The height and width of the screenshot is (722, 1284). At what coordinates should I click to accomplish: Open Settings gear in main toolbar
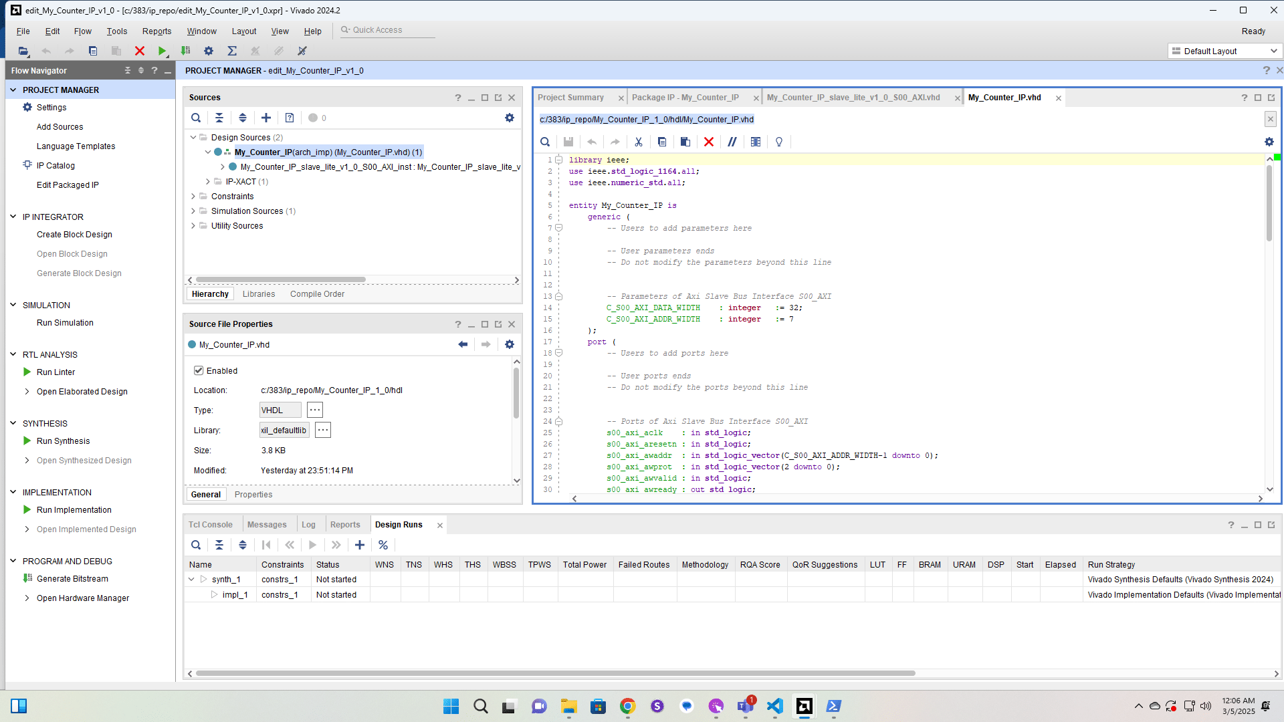(209, 51)
